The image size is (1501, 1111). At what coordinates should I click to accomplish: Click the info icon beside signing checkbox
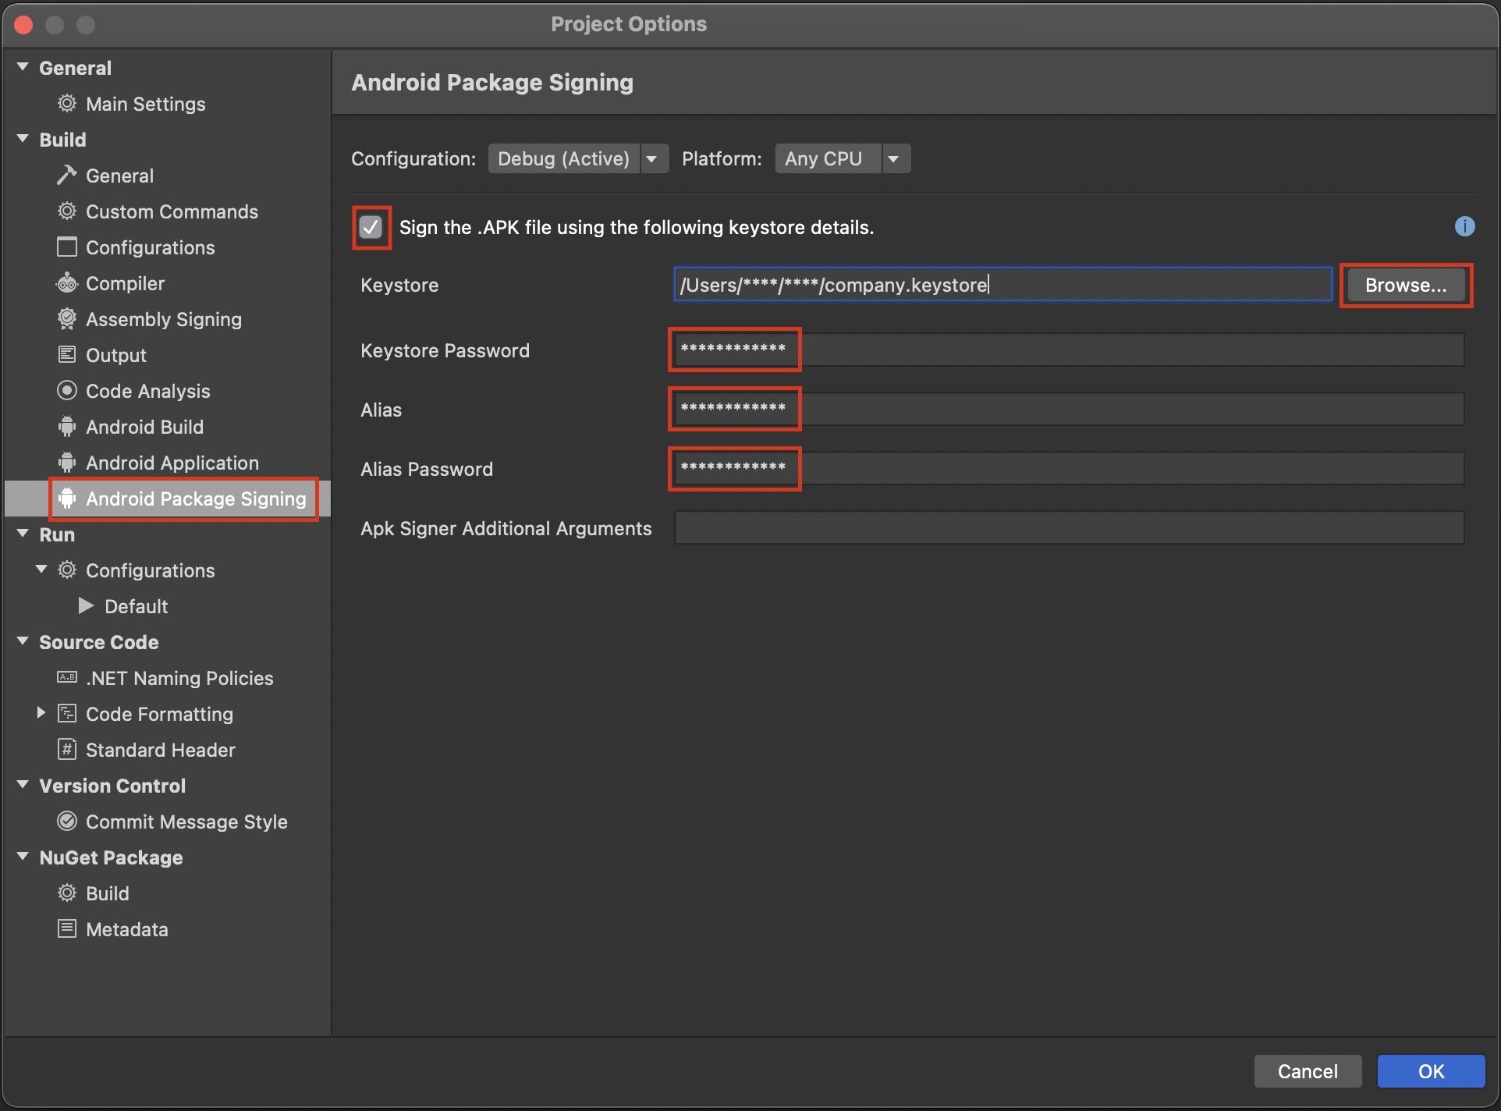(x=1464, y=226)
